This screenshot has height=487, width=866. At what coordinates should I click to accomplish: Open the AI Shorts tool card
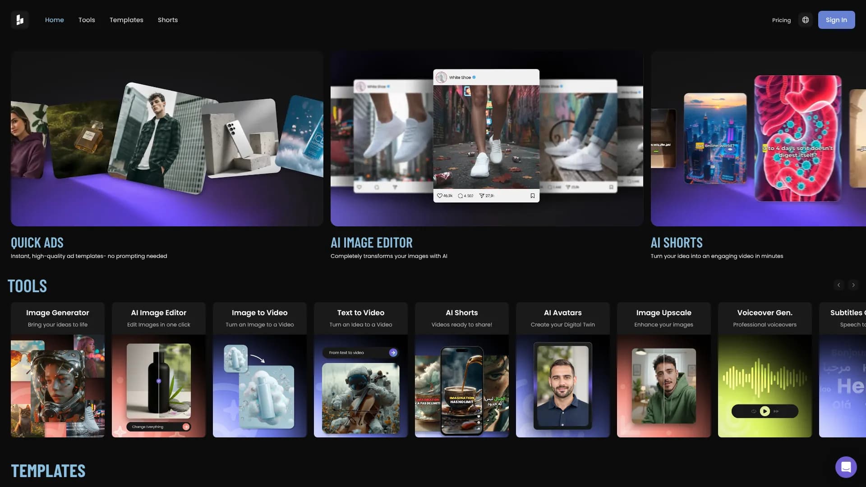click(462, 370)
